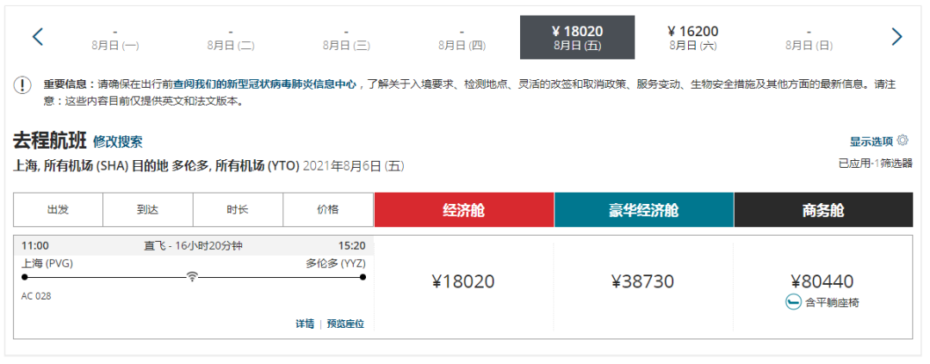Click the Wi-Fi icon on flight line
This screenshot has height=364, width=930.
(x=191, y=276)
